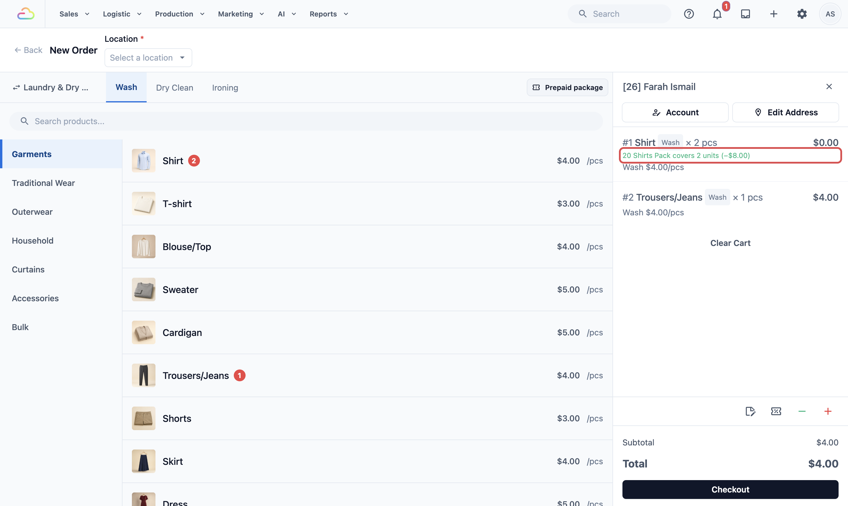Expand the Reports menu

[x=329, y=14]
